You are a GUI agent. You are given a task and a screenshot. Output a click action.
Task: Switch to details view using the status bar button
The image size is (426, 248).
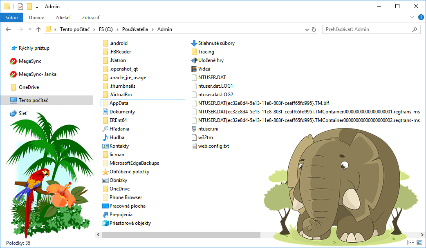(411, 243)
